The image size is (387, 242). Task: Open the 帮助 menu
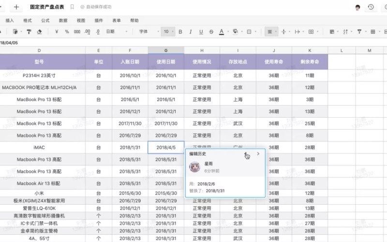134,20
